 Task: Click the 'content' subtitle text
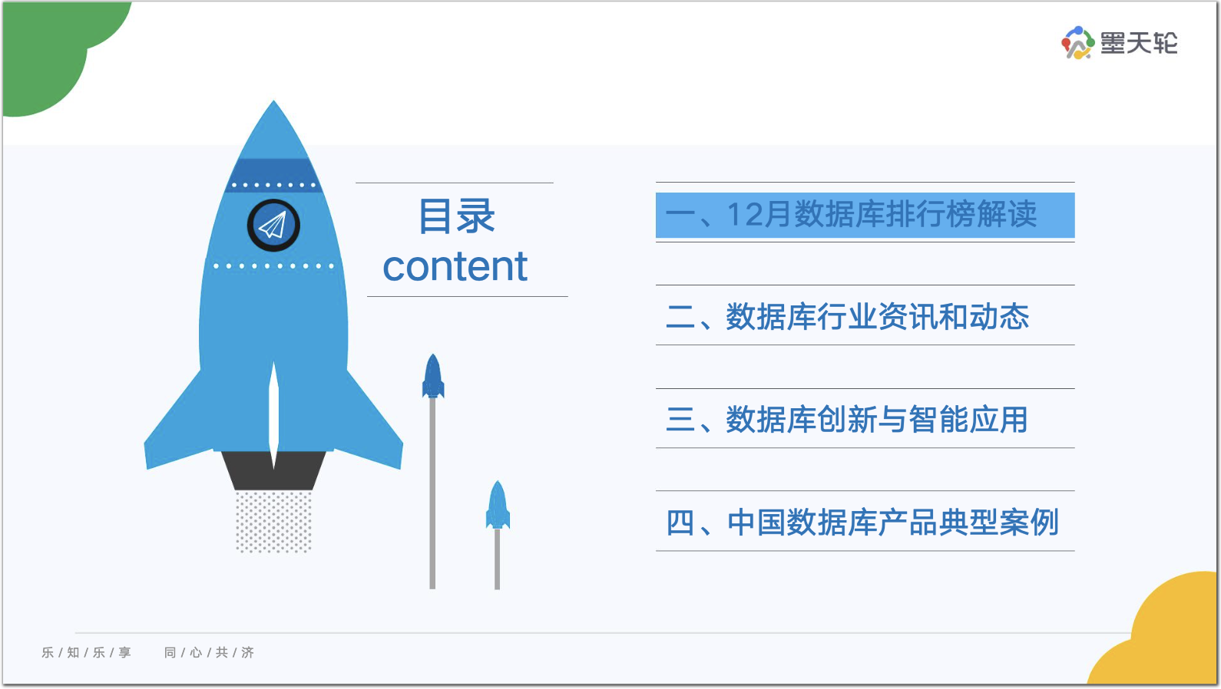click(x=455, y=266)
